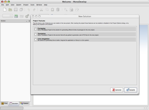The height and width of the screenshot is (110, 149).
Task: Enable the Packaging checkbox
Action: [x=36, y=29]
